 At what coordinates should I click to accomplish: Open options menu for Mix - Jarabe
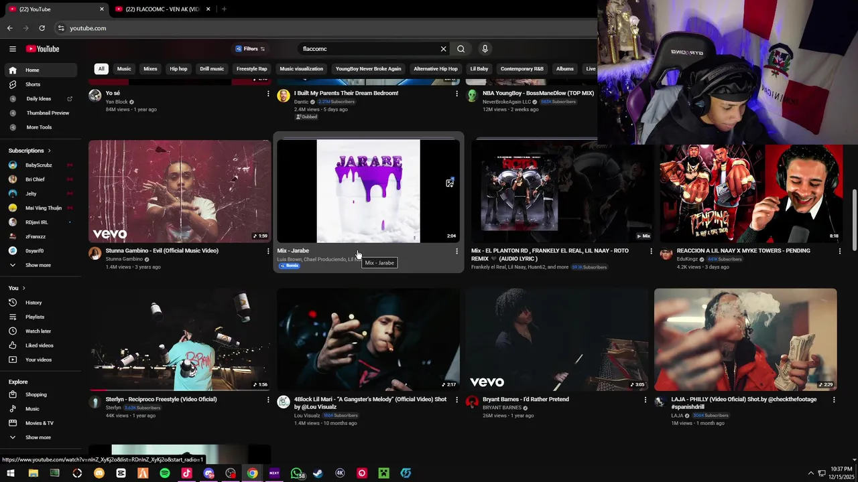tap(456, 251)
